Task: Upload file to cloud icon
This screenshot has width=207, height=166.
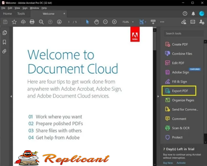Action: pos(23,22)
